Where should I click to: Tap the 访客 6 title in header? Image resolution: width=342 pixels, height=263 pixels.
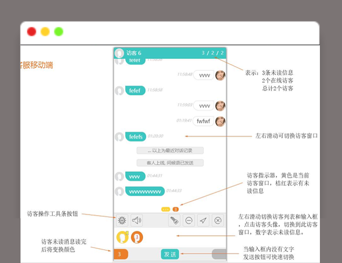pos(134,53)
